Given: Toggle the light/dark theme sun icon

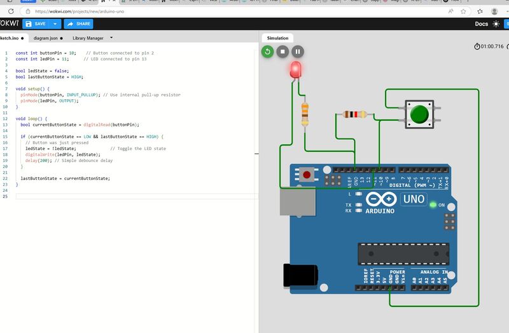Looking at the screenshot, I should point(496,24).
